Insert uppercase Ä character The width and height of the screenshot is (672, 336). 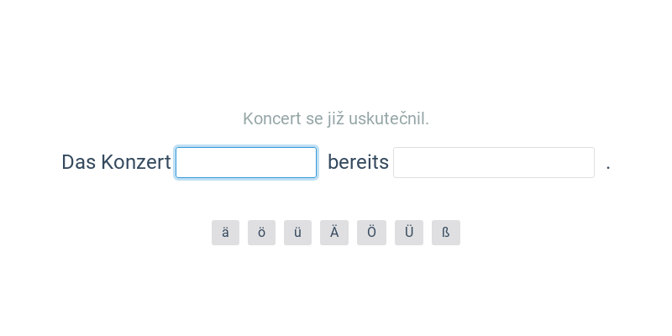click(x=334, y=233)
